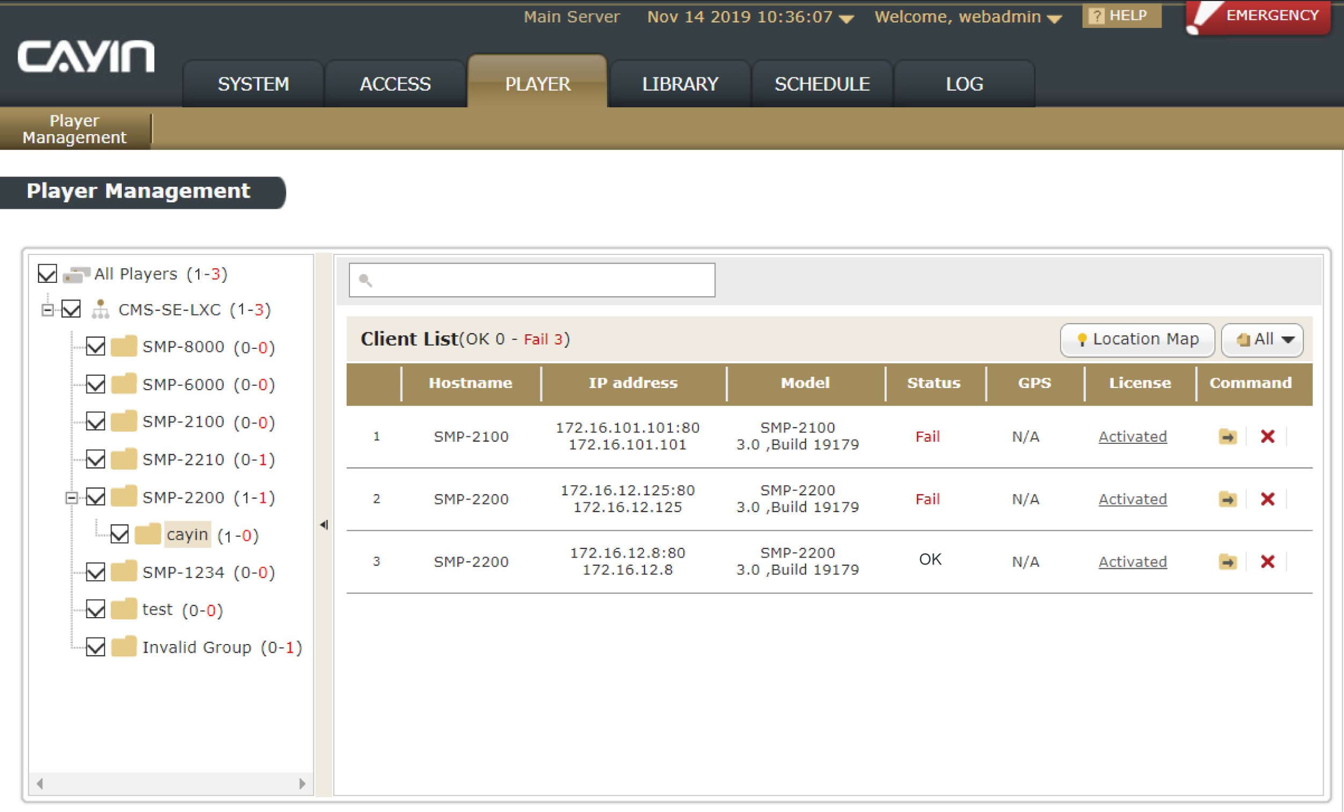Select the cayin tree label
This screenshot has height=812, width=1344.
188,535
